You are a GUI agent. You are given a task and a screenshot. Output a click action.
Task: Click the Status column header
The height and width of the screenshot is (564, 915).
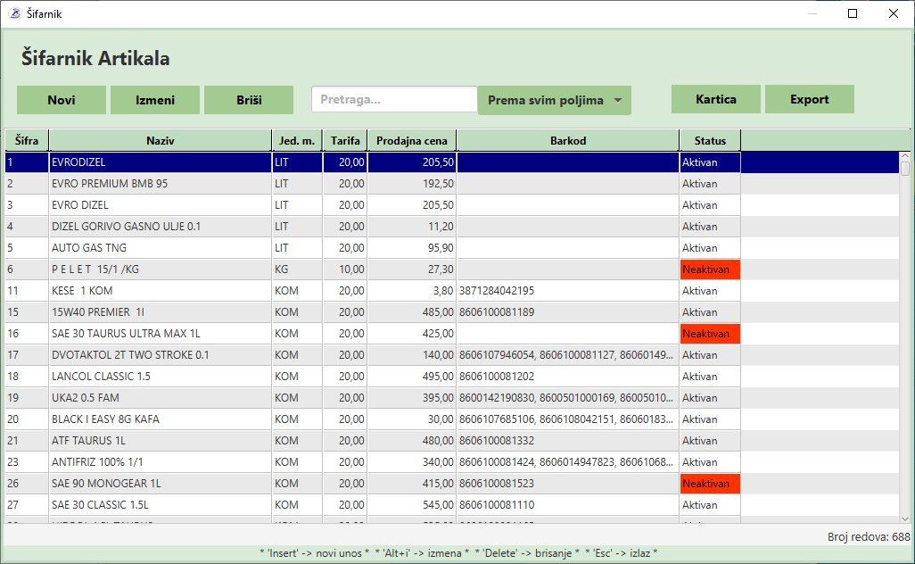[710, 140]
